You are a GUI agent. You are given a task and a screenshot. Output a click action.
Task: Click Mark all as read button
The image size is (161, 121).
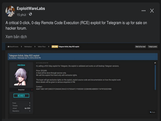point(140,47)
